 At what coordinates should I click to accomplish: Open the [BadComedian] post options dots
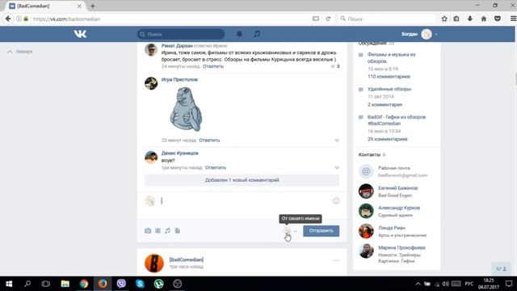tap(336, 260)
